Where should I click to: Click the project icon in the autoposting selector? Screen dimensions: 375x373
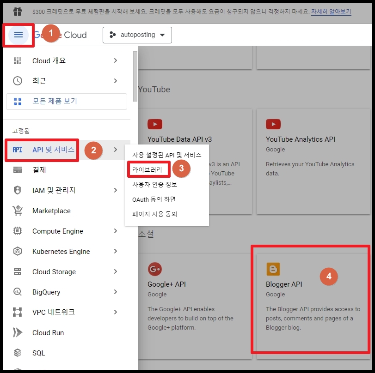(113, 35)
